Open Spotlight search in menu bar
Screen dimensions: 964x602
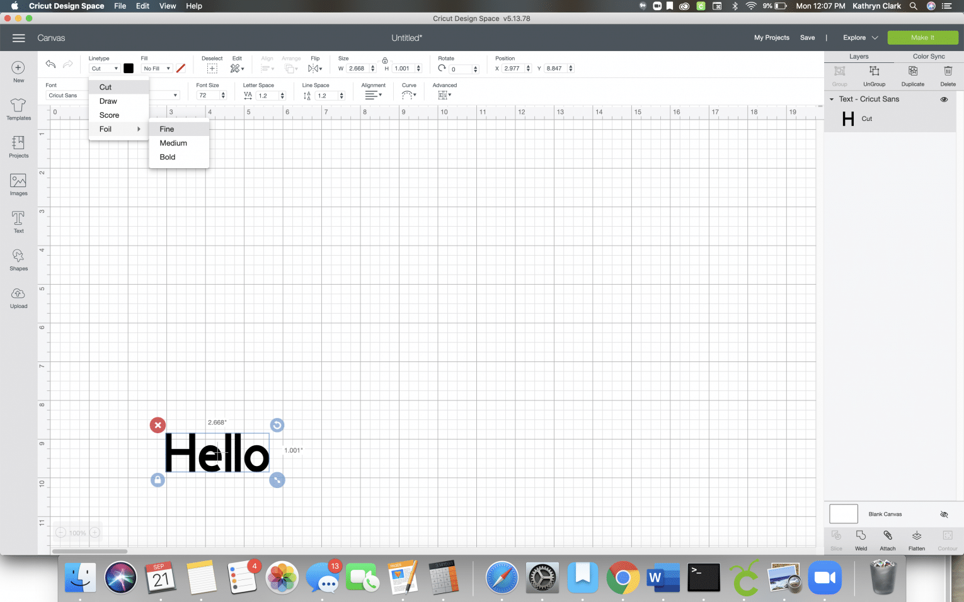913,6
